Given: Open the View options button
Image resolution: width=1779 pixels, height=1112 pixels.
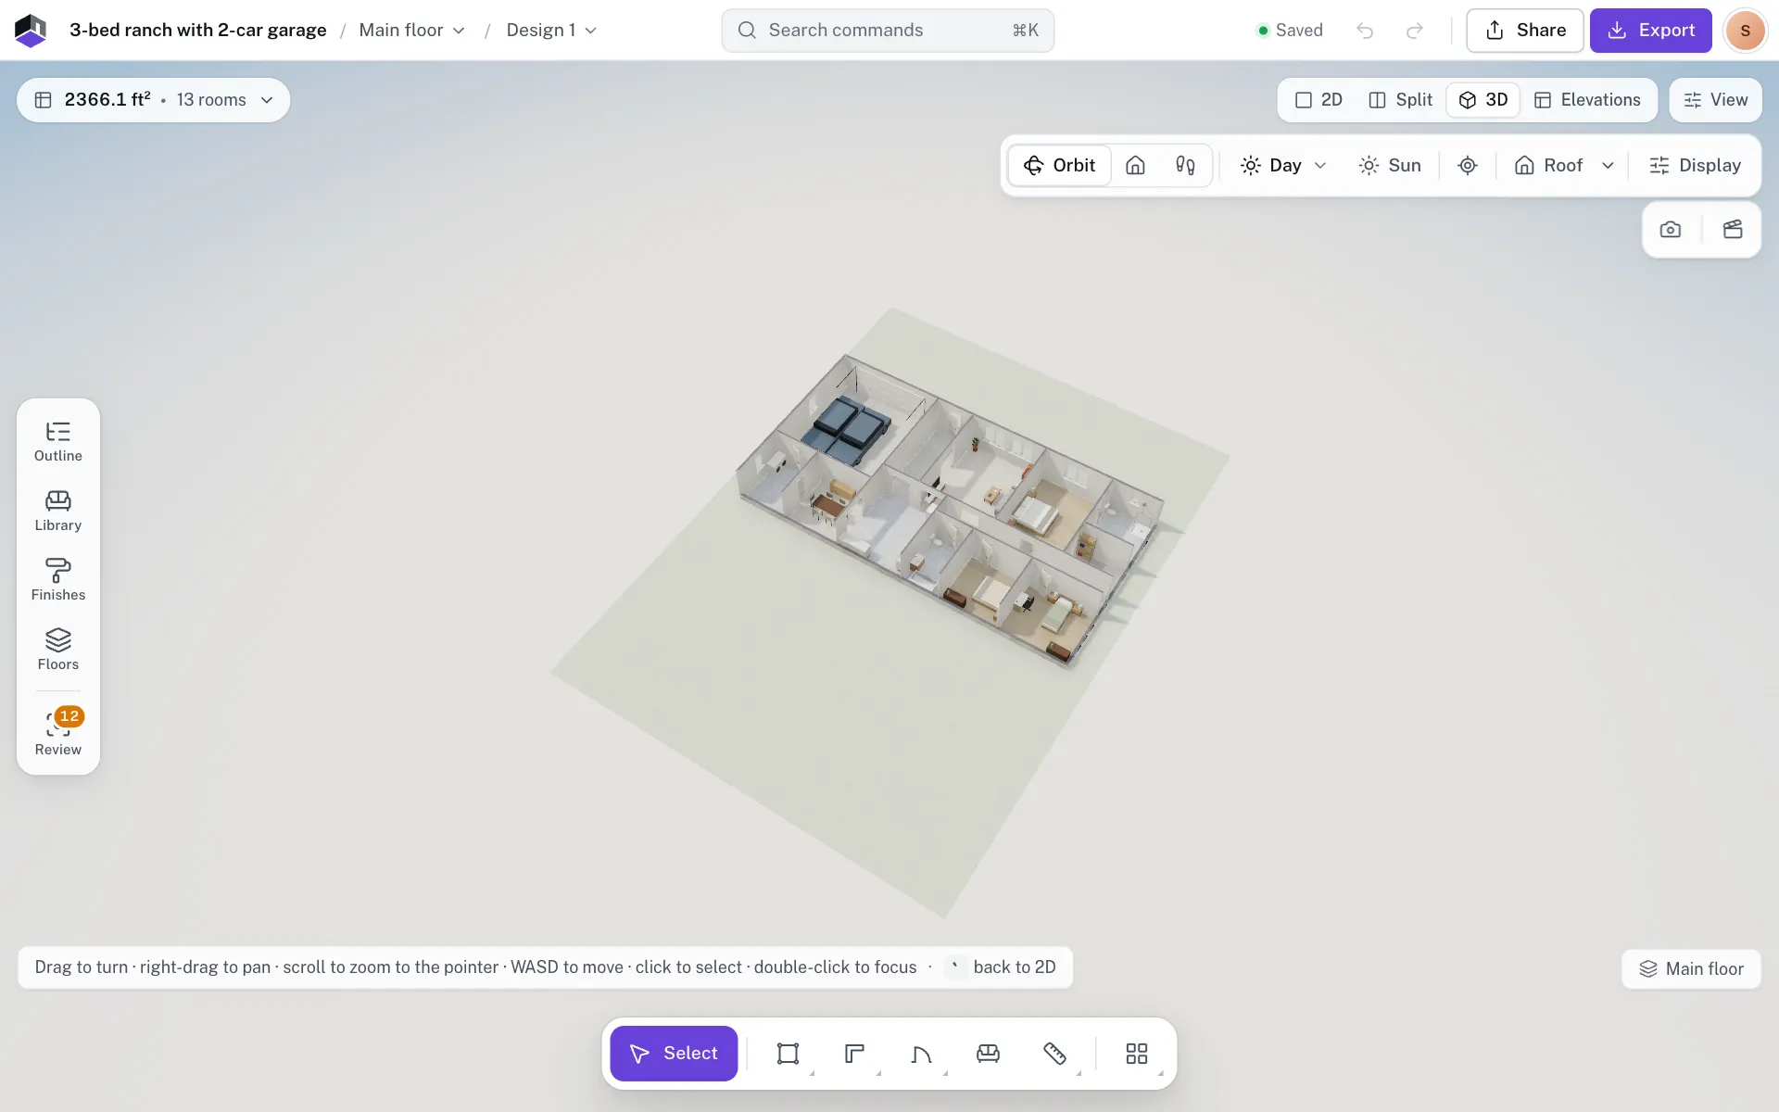Looking at the screenshot, I should tap(1716, 100).
